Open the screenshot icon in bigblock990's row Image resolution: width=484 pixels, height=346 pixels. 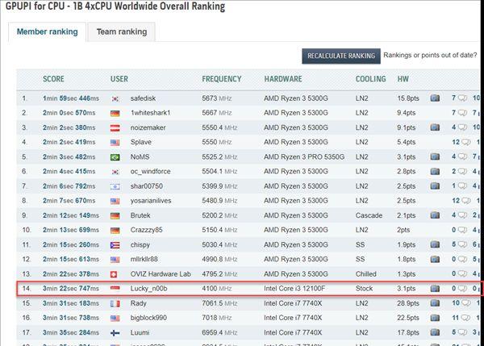click(x=435, y=318)
